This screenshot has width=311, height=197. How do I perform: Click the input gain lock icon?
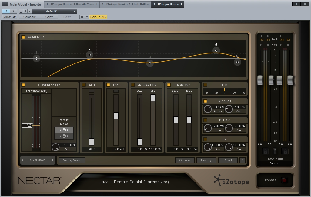pos(266,151)
